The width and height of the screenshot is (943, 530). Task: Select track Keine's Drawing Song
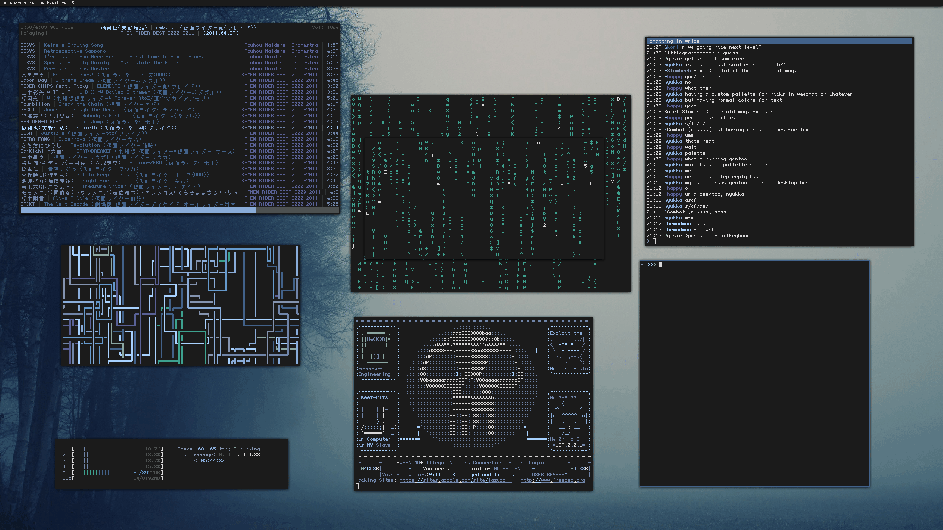click(x=73, y=45)
